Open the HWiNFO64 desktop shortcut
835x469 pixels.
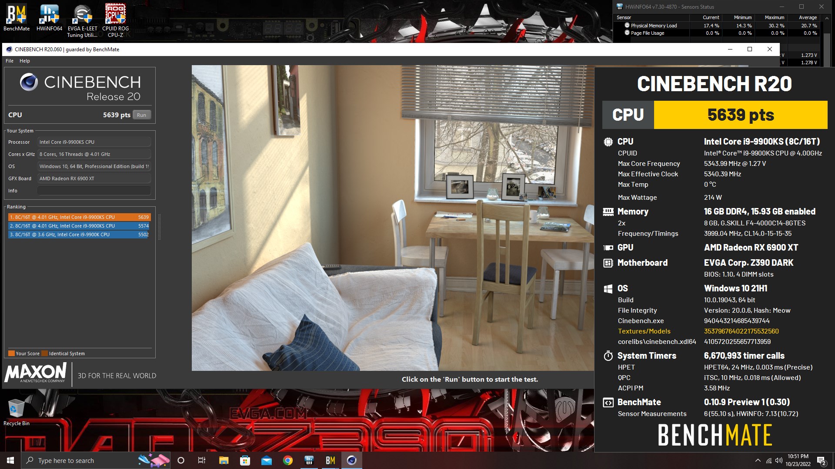click(49, 18)
